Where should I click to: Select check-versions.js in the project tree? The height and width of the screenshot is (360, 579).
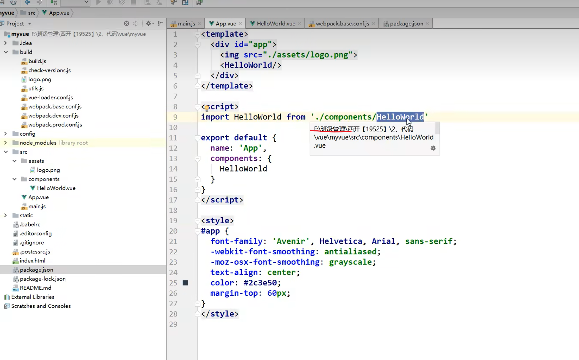[49, 70]
